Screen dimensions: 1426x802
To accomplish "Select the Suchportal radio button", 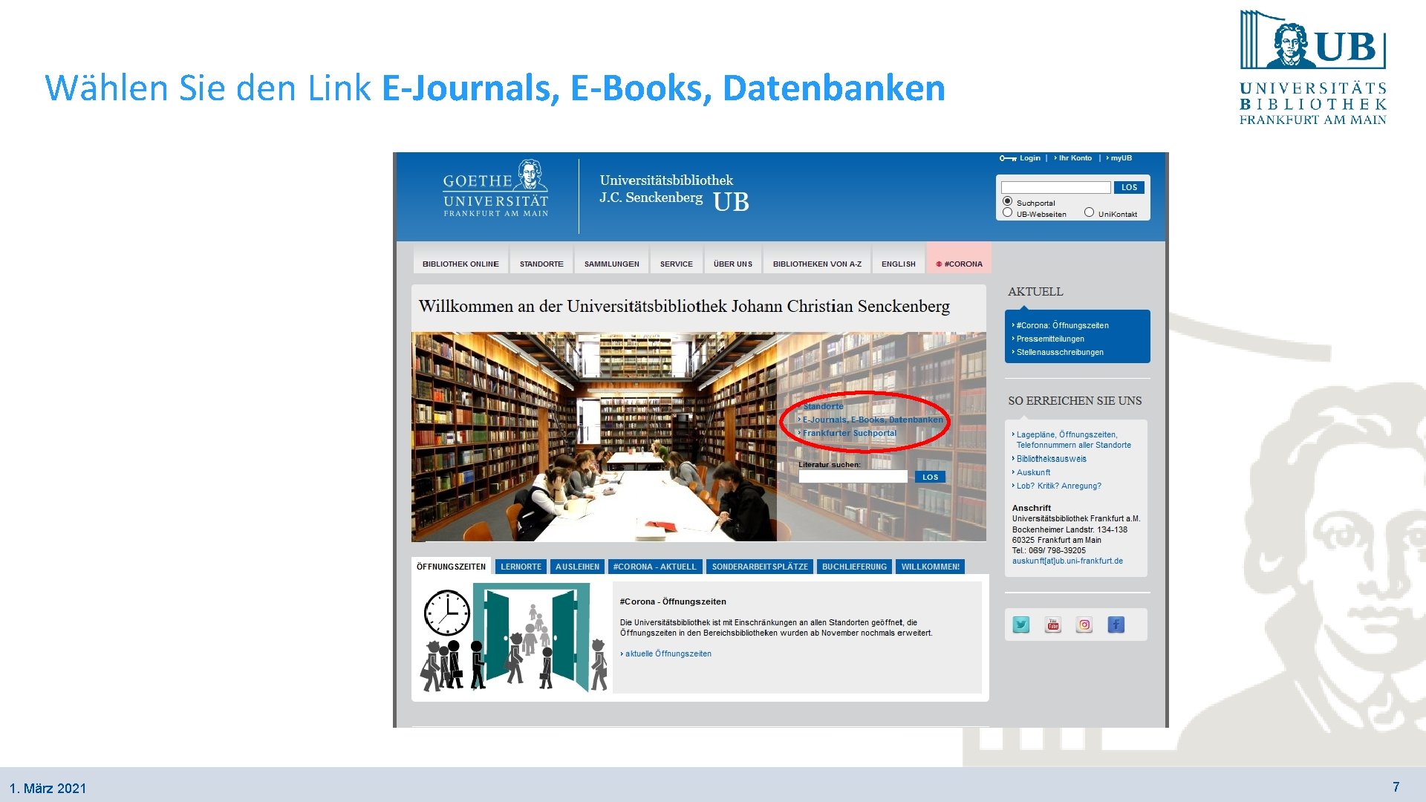I will [1008, 201].
